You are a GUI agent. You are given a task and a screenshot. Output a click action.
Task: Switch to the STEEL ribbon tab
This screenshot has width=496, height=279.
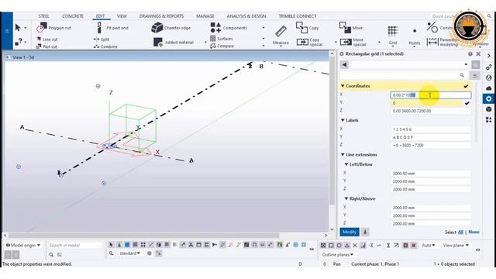(43, 16)
